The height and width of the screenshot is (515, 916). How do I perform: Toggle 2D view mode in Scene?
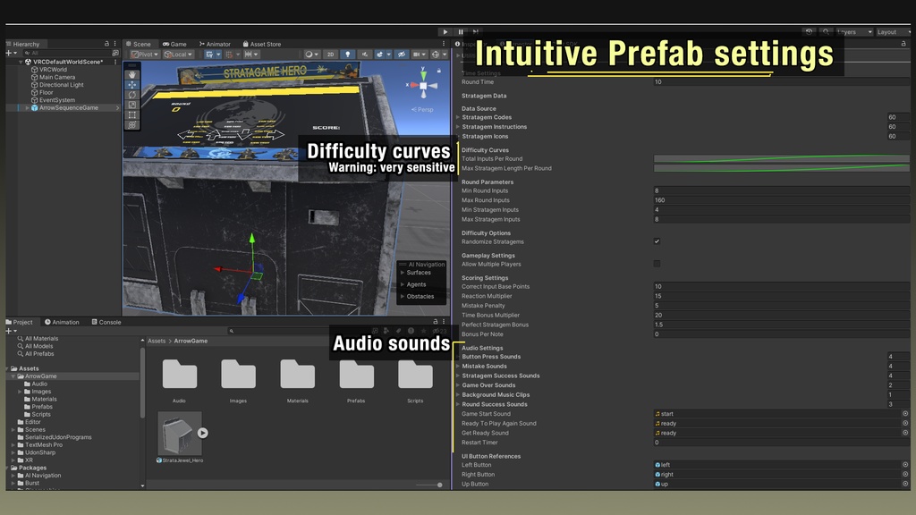coord(330,55)
